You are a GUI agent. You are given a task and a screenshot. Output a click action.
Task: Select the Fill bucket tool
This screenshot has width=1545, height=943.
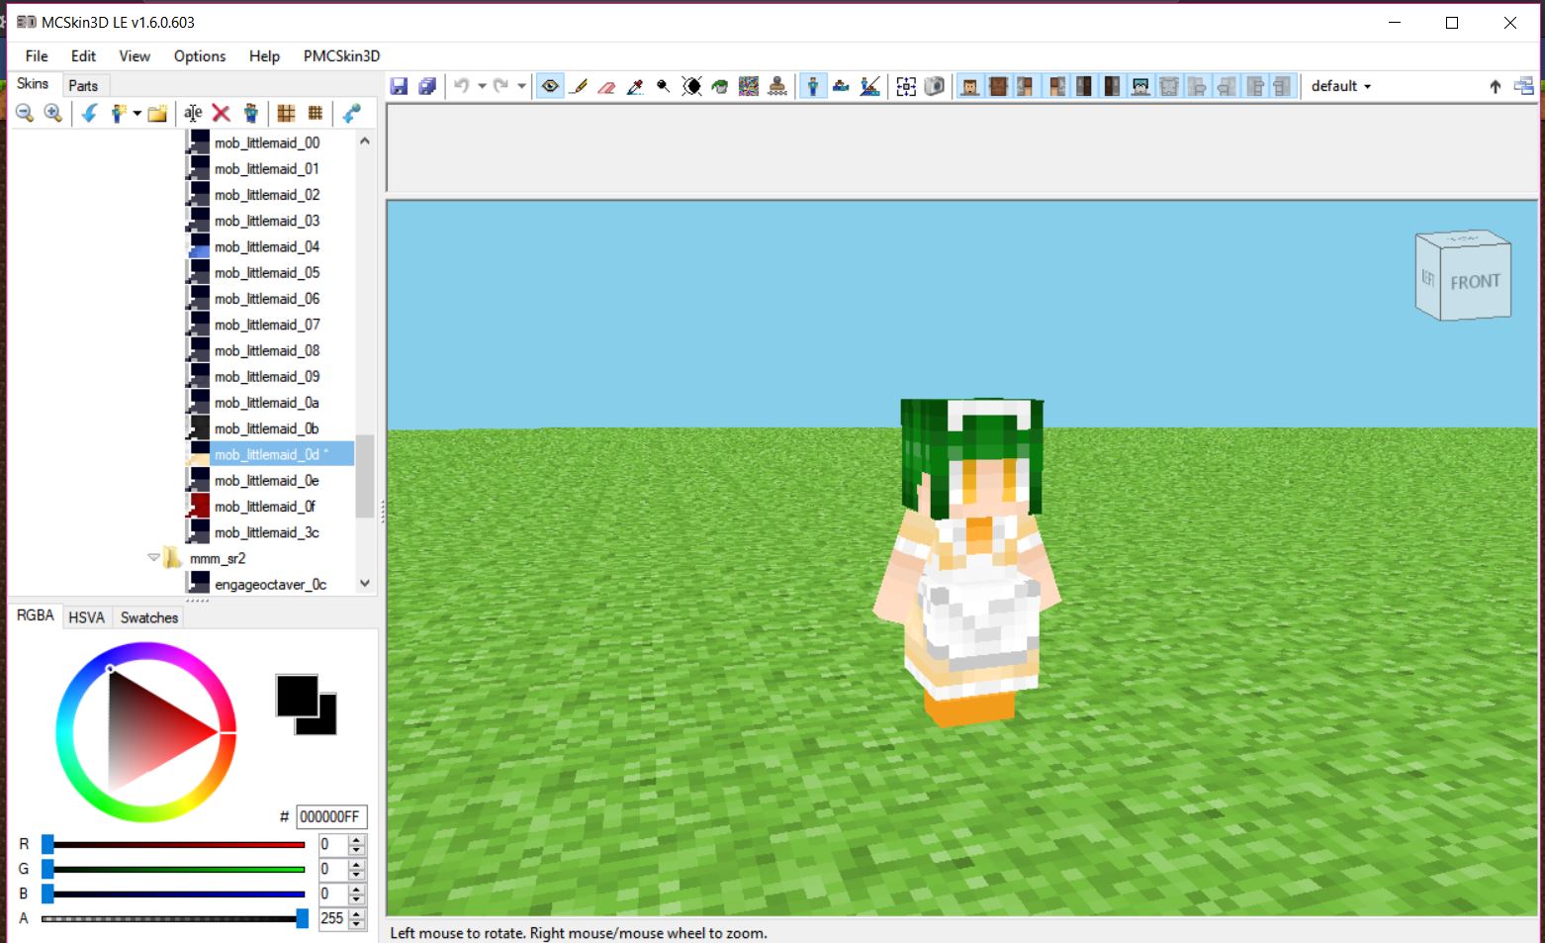(719, 85)
